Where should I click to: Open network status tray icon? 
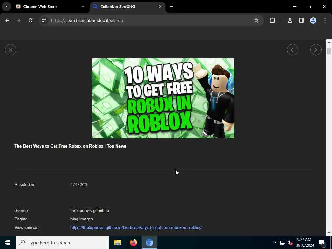(x=282, y=243)
